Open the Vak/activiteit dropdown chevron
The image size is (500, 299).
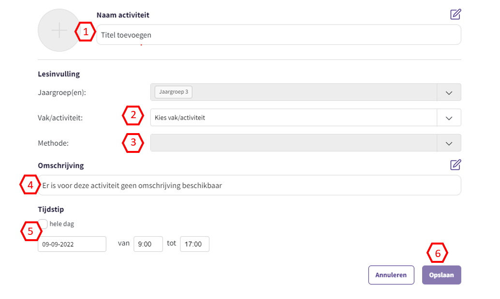[x=449, y=118]
